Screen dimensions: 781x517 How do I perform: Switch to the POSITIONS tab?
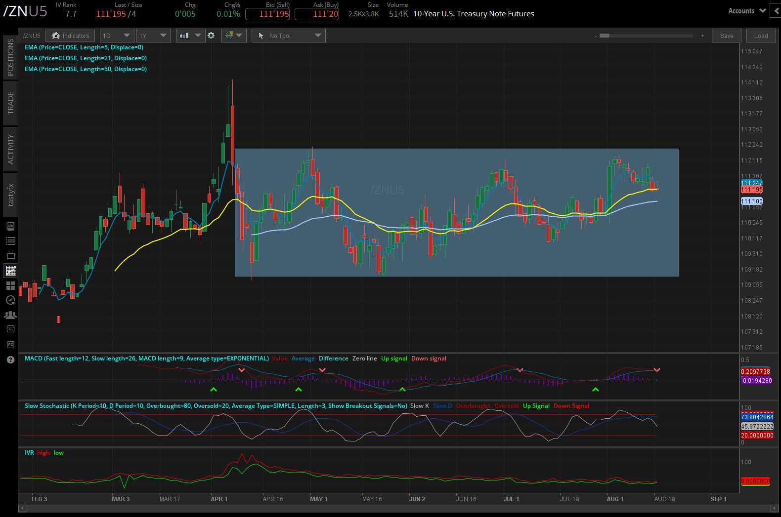click(10, 57)
